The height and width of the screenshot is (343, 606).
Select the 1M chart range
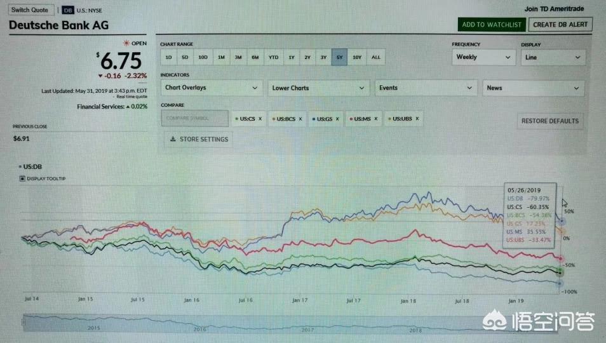click(x=221, y=57)
